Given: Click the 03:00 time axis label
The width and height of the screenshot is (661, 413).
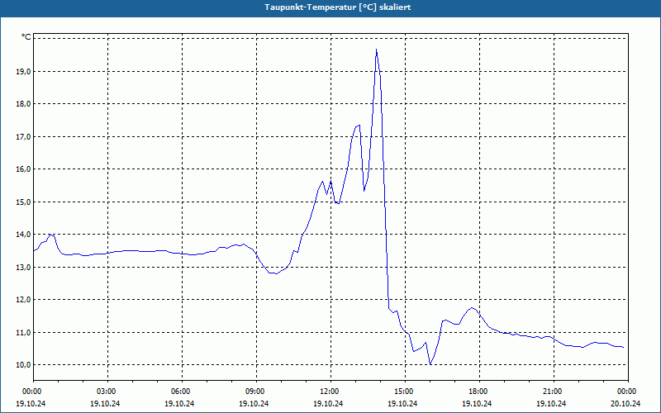Looking at the screenshot, I should pos(107,392).
